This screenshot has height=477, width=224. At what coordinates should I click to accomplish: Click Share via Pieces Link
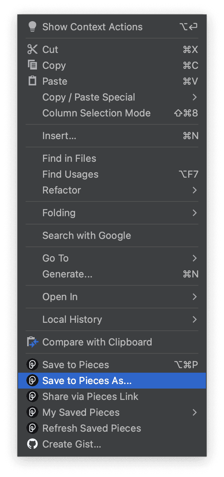91,396
